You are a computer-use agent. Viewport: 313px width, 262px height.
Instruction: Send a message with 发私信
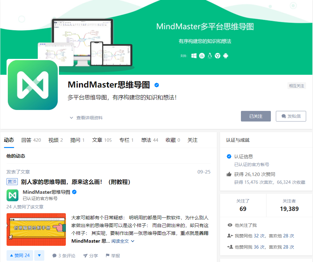click(291, 116)
